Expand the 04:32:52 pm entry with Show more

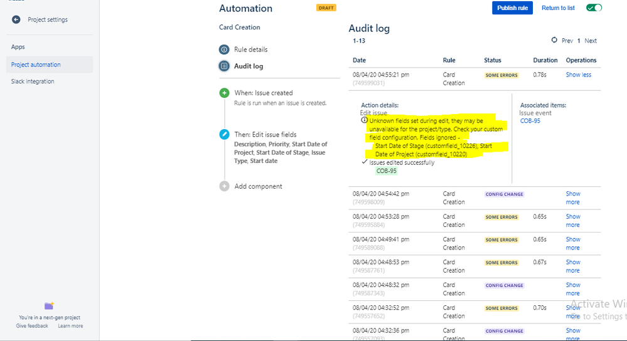click(x=572, y=312)
